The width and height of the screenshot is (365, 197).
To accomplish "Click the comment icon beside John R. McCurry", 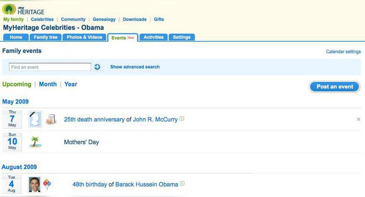I will click(182, 119).
